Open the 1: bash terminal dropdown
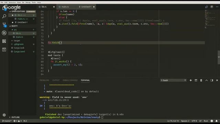This screenshot has height=124, width=220. 173,80
